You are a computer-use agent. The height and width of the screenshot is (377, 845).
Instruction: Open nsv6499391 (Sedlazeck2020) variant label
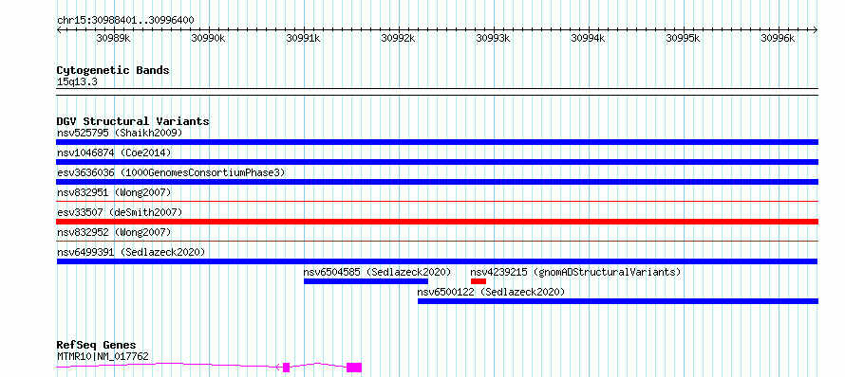[131, 252]
